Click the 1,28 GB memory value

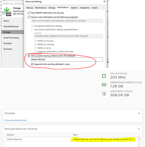point(116,86)
